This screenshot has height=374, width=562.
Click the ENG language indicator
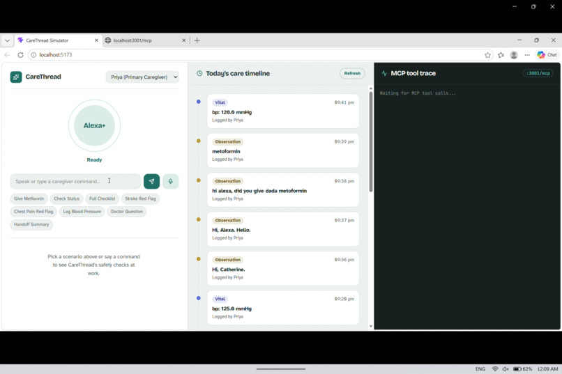coord(480,368)
